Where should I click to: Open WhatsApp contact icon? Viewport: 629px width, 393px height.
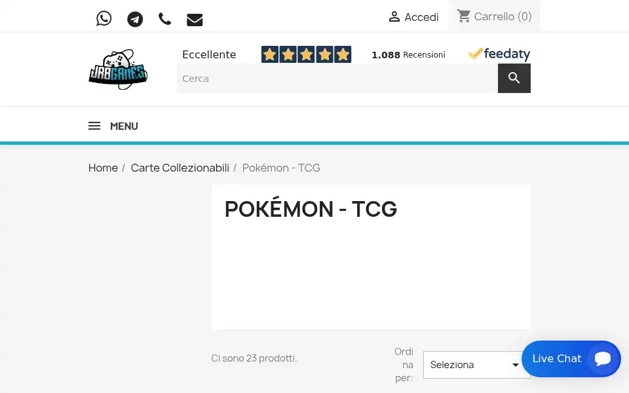pyautogui.click(x=104, y=18)
